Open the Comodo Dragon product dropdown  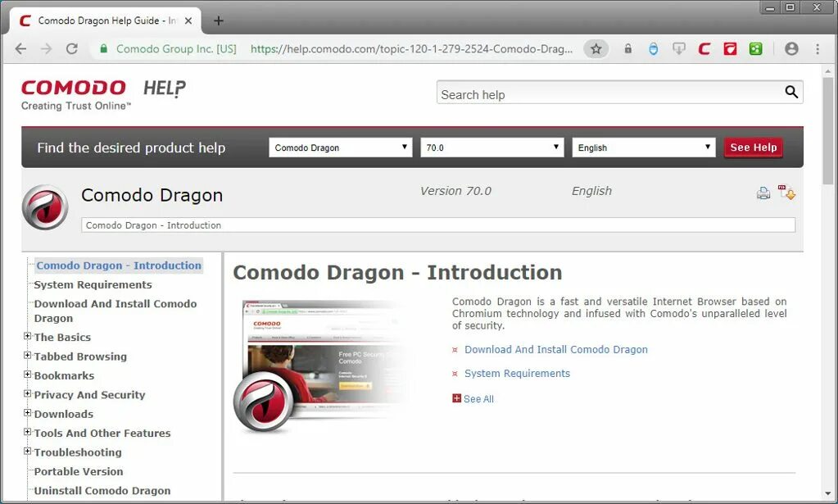coord(341,148)
